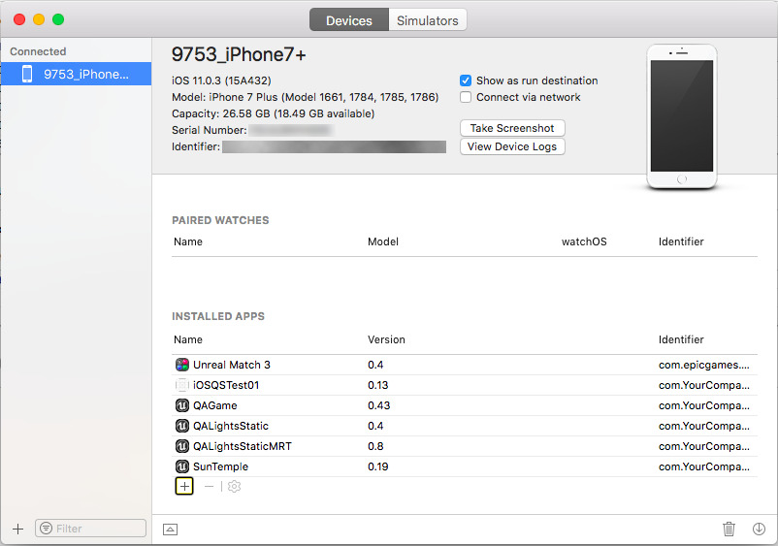Viewport: 778px width, 546px height.
Task: Click the red close window button
Action: (x=19, y=19)
